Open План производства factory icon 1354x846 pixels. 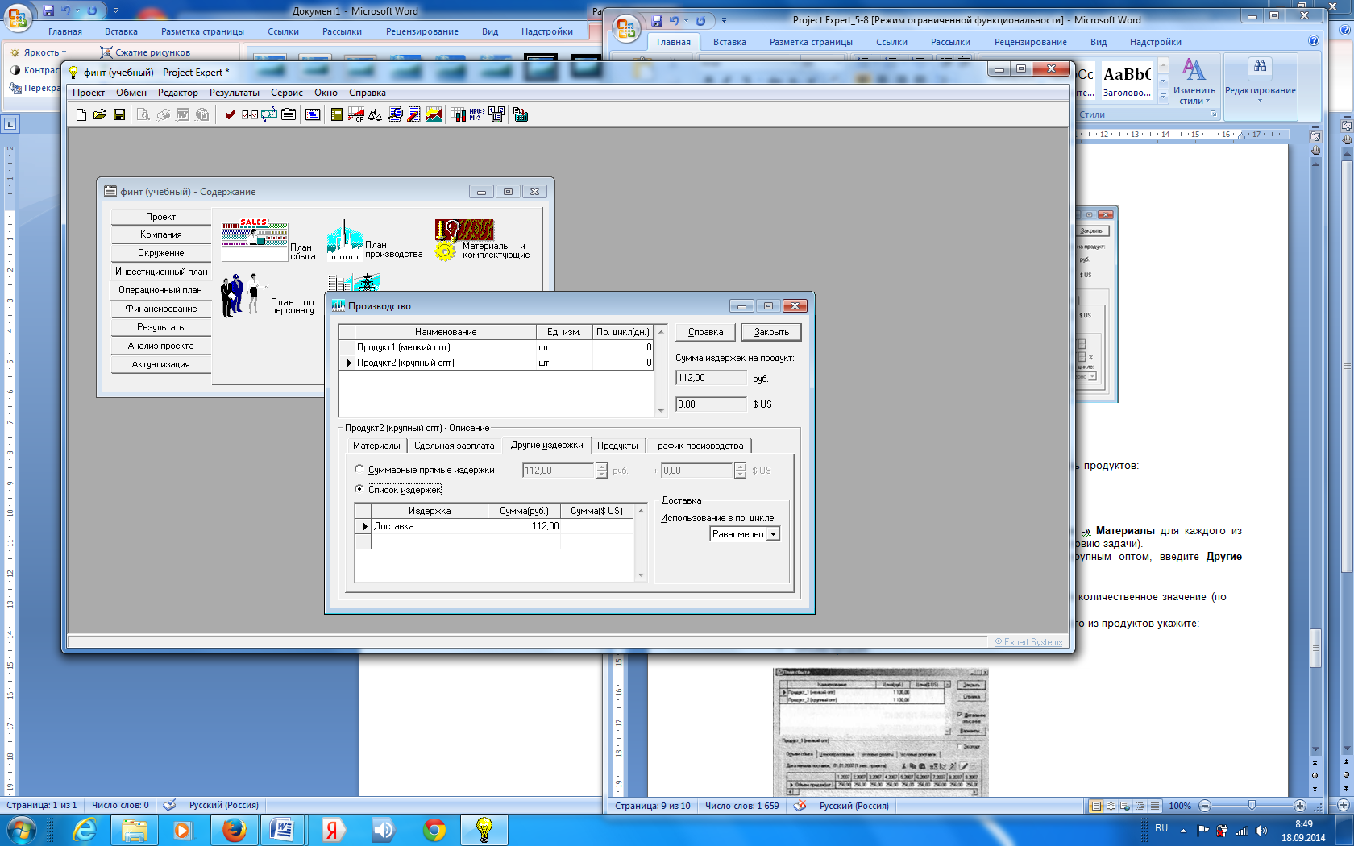[344, 239]
